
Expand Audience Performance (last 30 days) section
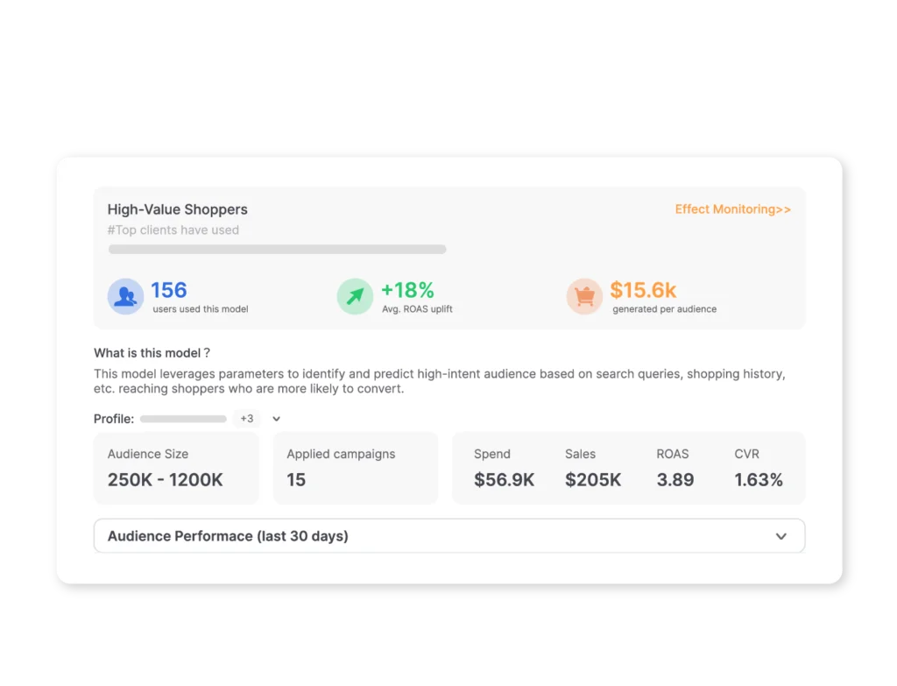click(x=228, y=536)
